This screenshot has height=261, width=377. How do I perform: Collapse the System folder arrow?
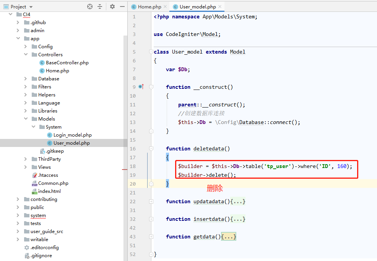[x=33, y=127]
